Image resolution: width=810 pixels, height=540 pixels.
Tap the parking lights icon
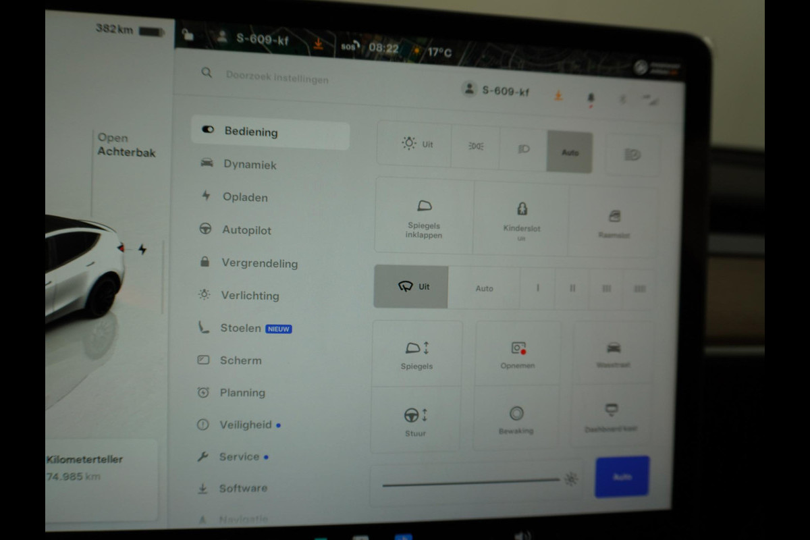click(476, 146)
